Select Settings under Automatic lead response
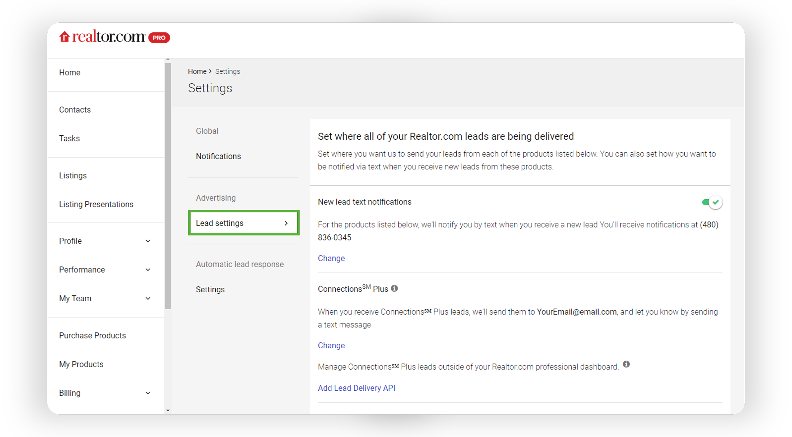This screenshot has width=792, height=437. (210, 290)
